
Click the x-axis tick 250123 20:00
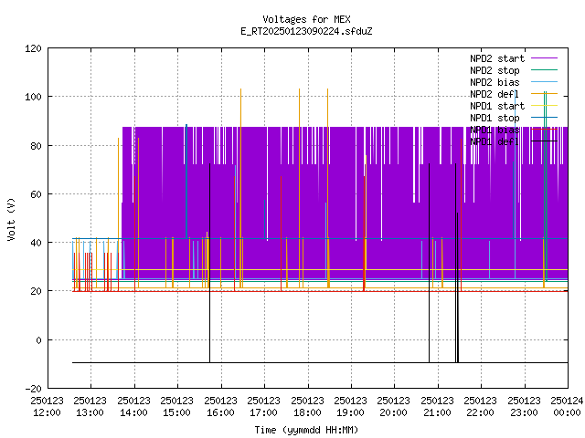(x=394, y=407)
